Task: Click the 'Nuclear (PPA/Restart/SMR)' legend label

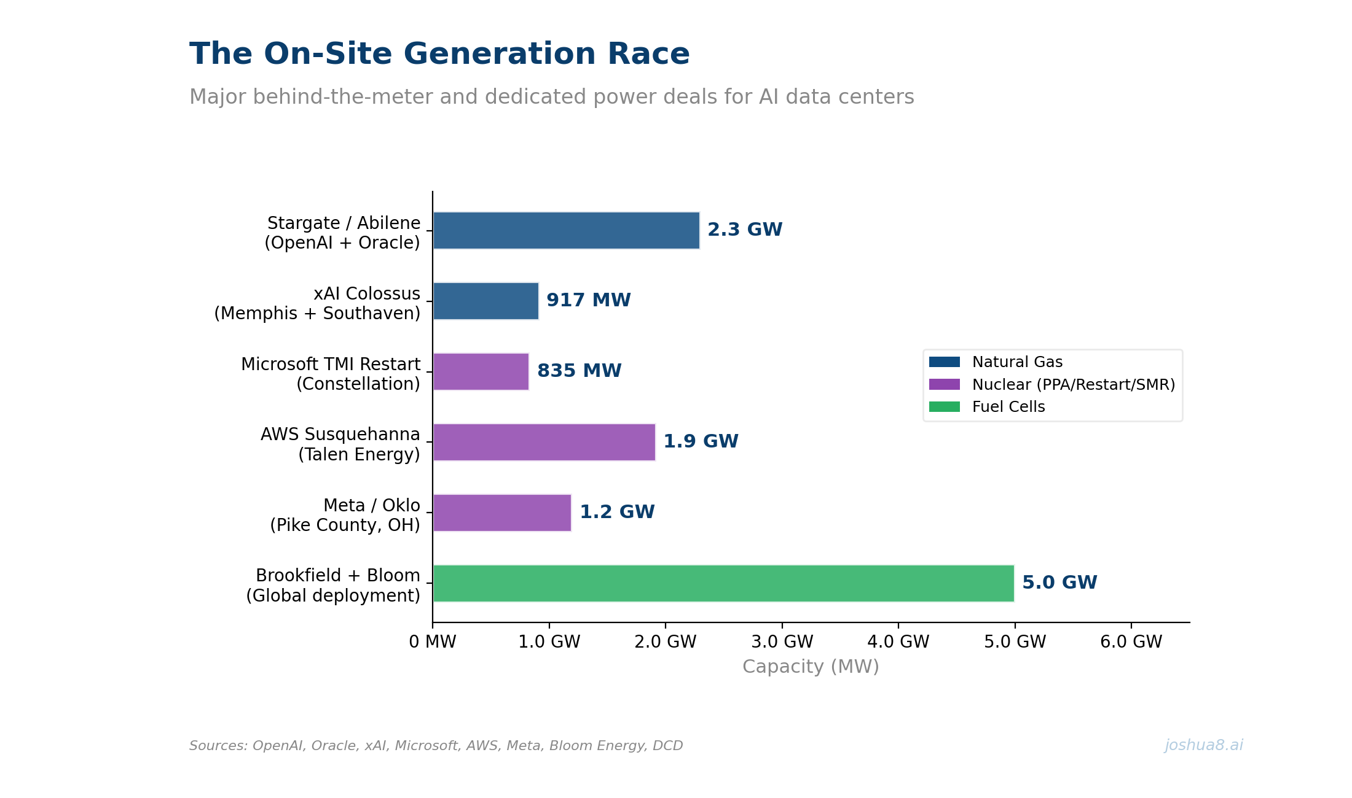Action: point(1074,385)
